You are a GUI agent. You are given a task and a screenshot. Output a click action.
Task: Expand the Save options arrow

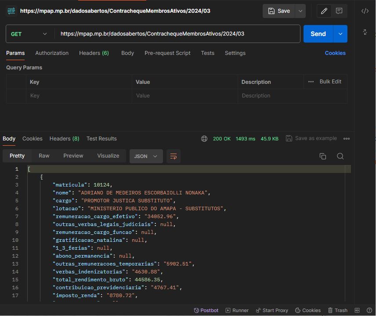click(x=300, y=11)
